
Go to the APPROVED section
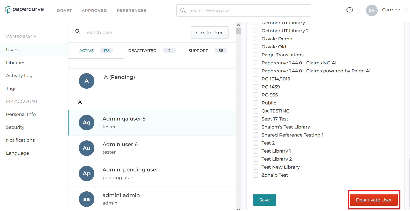click(x=94, y=11)
